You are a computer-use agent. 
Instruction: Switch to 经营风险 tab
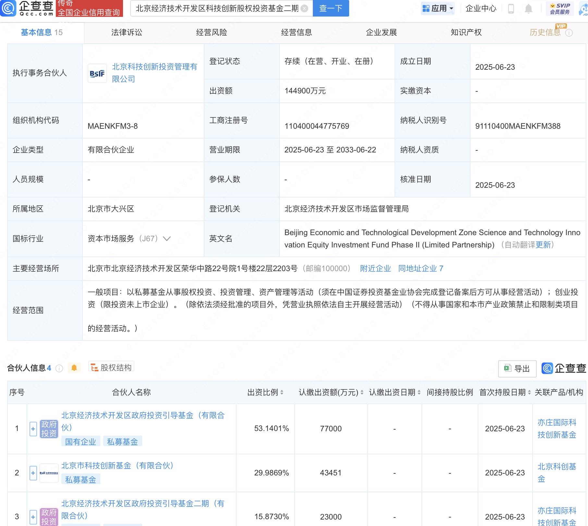(212, 32)
